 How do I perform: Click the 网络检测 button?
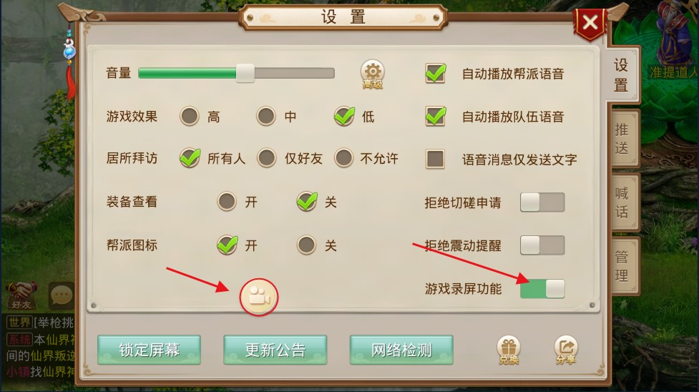point(401,350)
